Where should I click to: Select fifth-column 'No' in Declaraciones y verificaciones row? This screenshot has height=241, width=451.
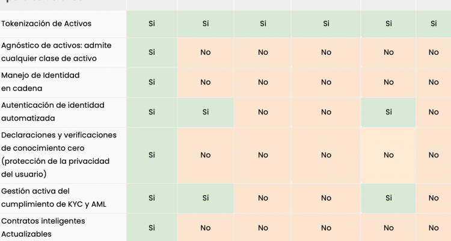388,155
